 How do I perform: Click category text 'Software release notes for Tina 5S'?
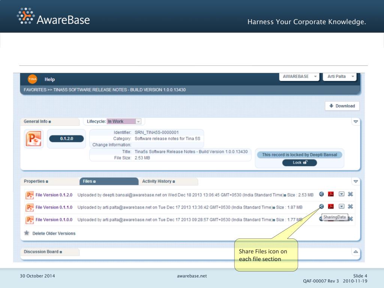(x=168, y=139)
